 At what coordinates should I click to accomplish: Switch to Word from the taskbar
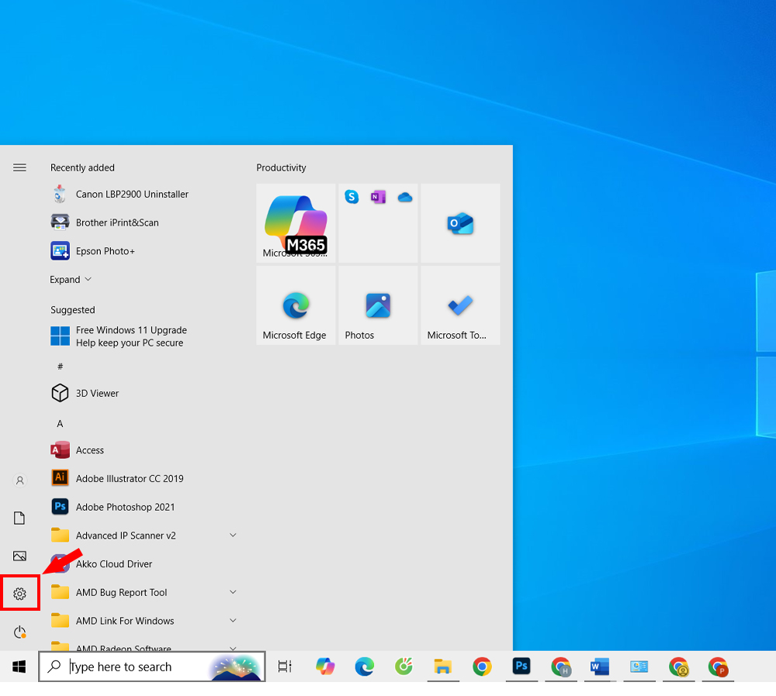600,667
